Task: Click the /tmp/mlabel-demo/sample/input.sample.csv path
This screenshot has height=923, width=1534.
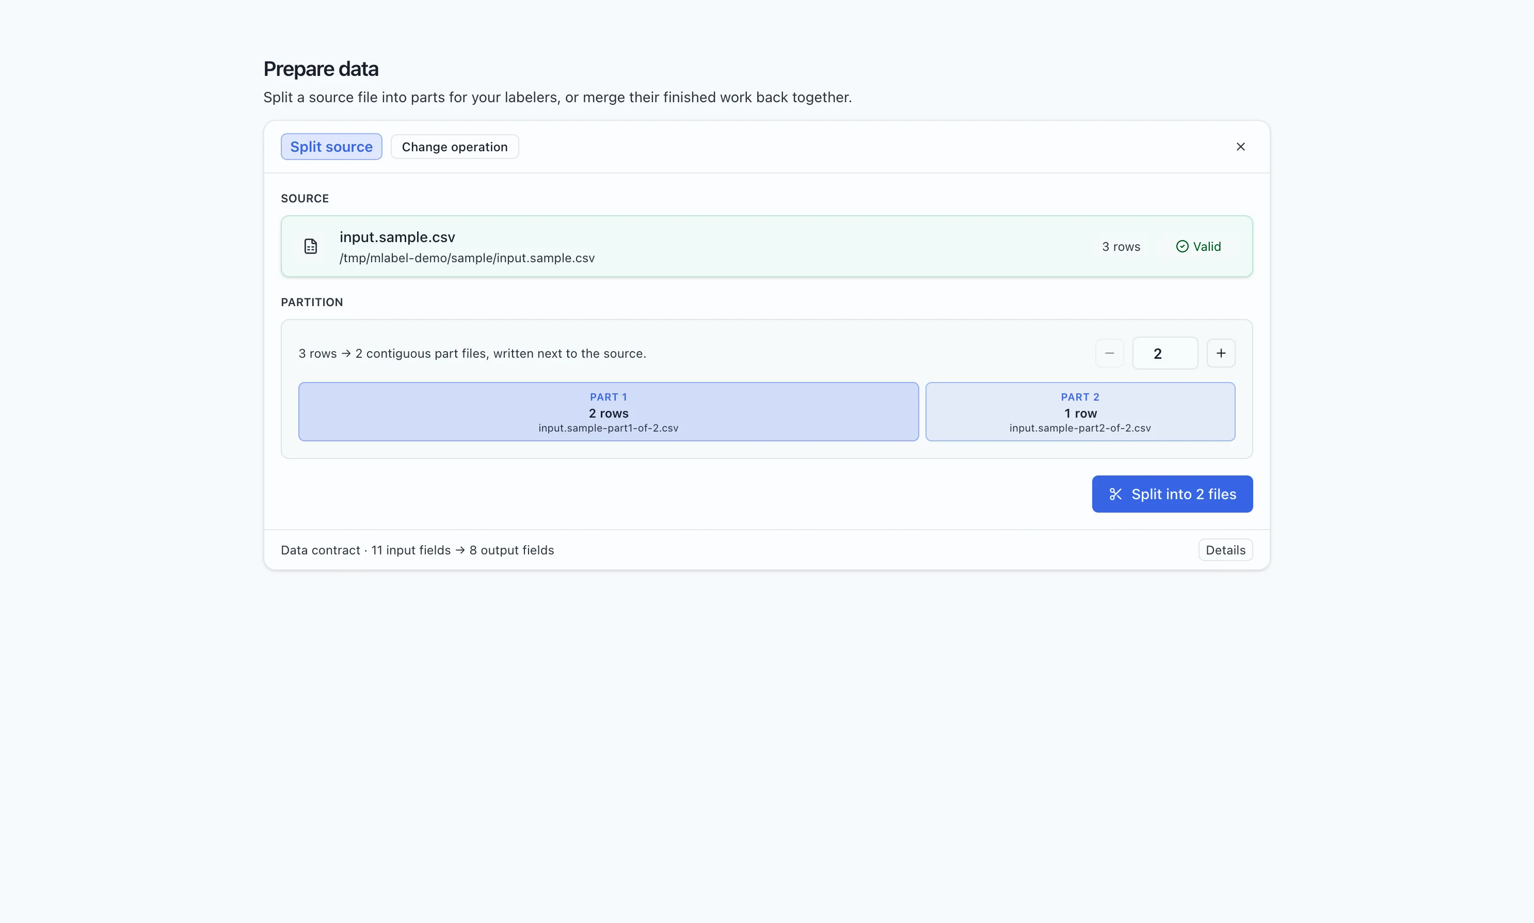Action: [x=467, y=258]
